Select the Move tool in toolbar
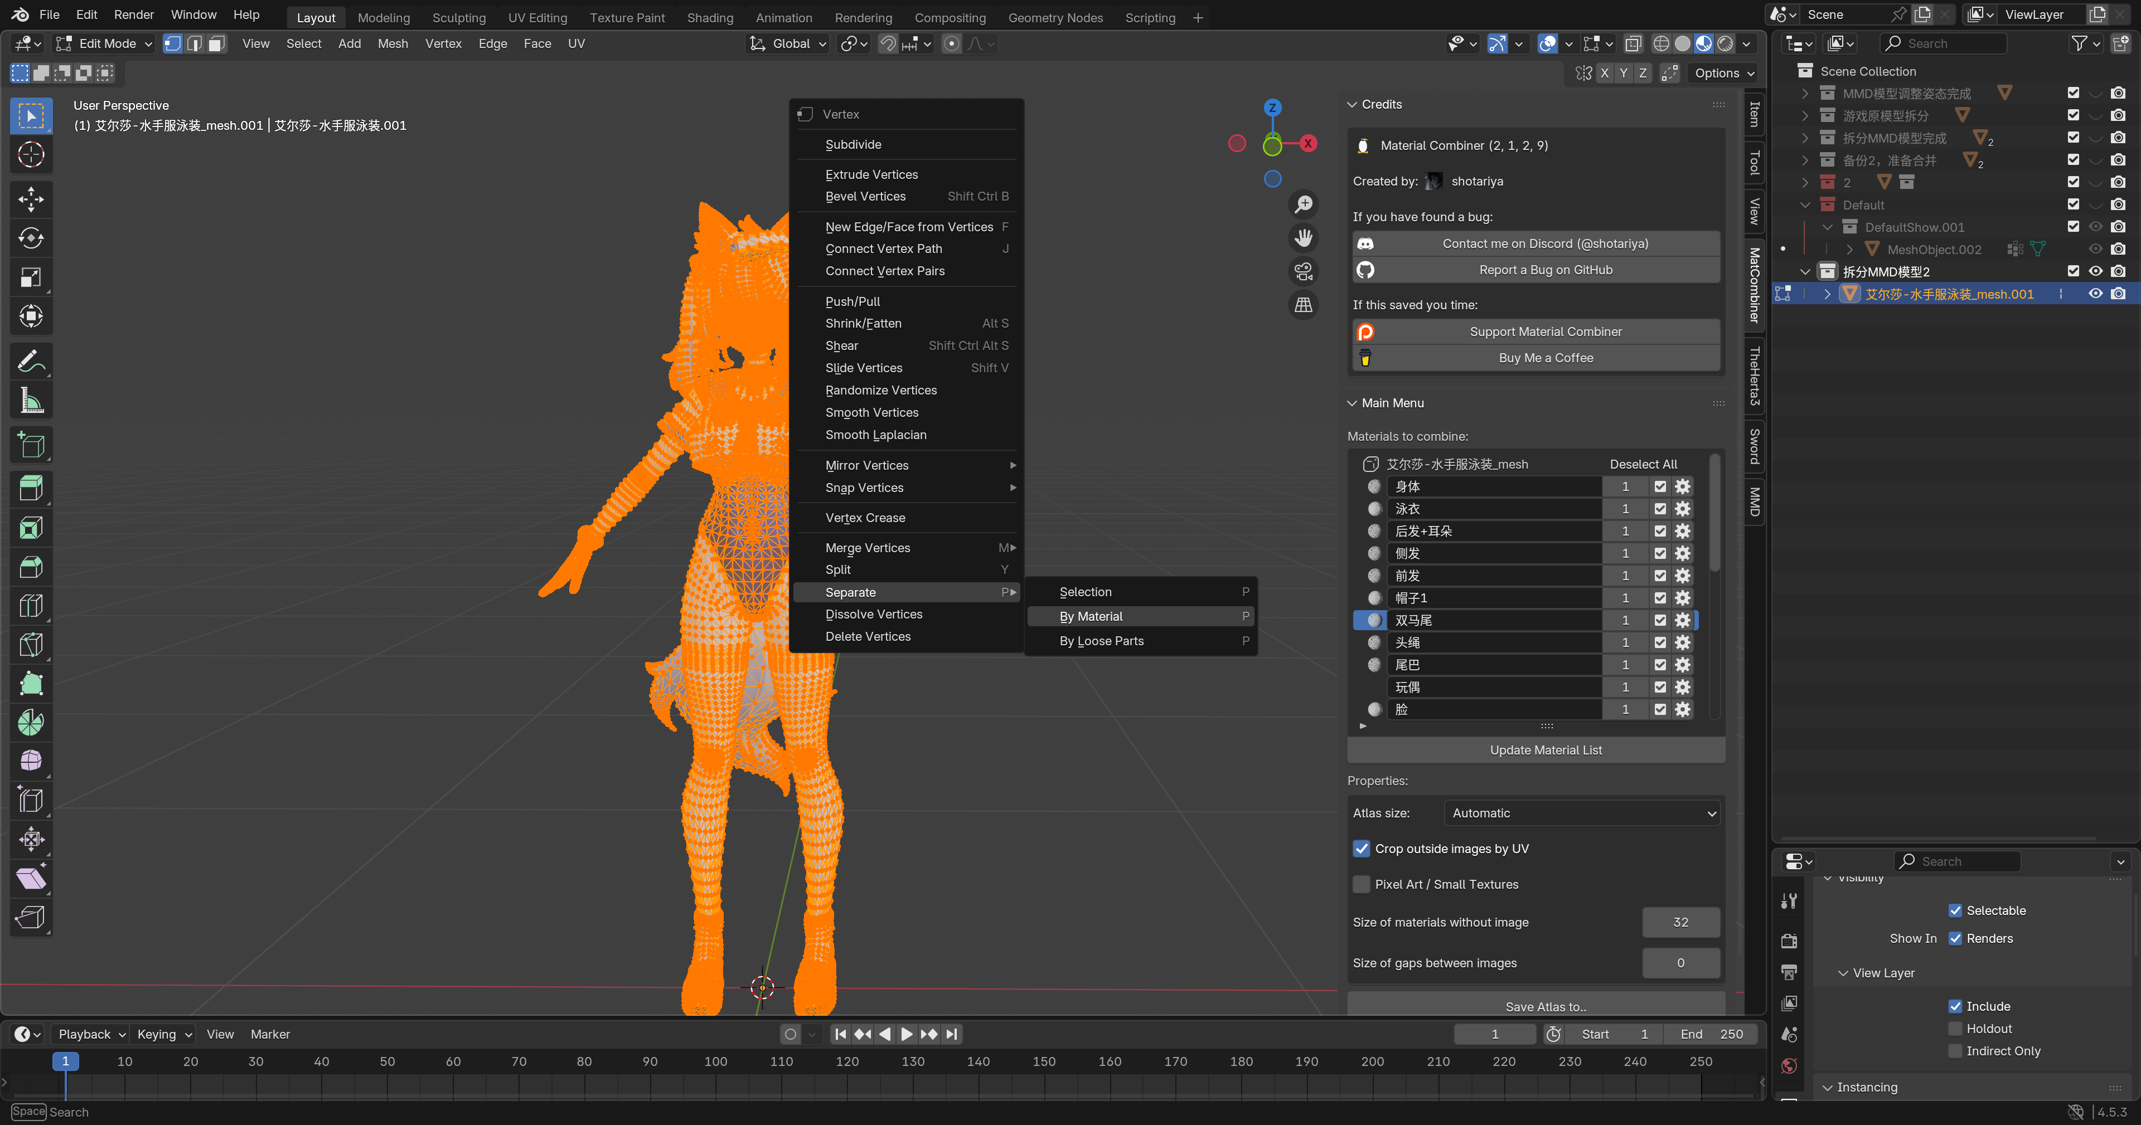Viewport: 2141px width, 1125px height. pos(31,199)
